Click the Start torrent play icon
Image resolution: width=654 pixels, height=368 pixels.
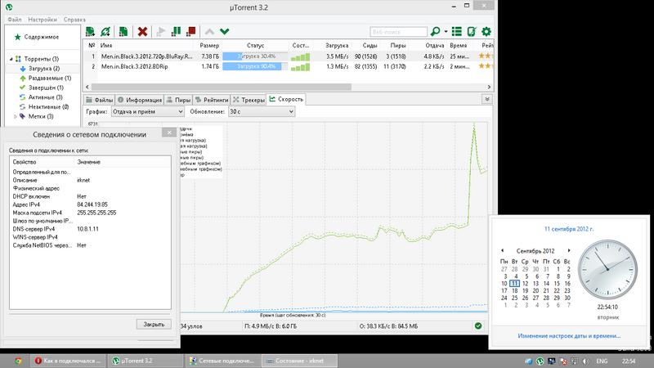tap(160, 31)
